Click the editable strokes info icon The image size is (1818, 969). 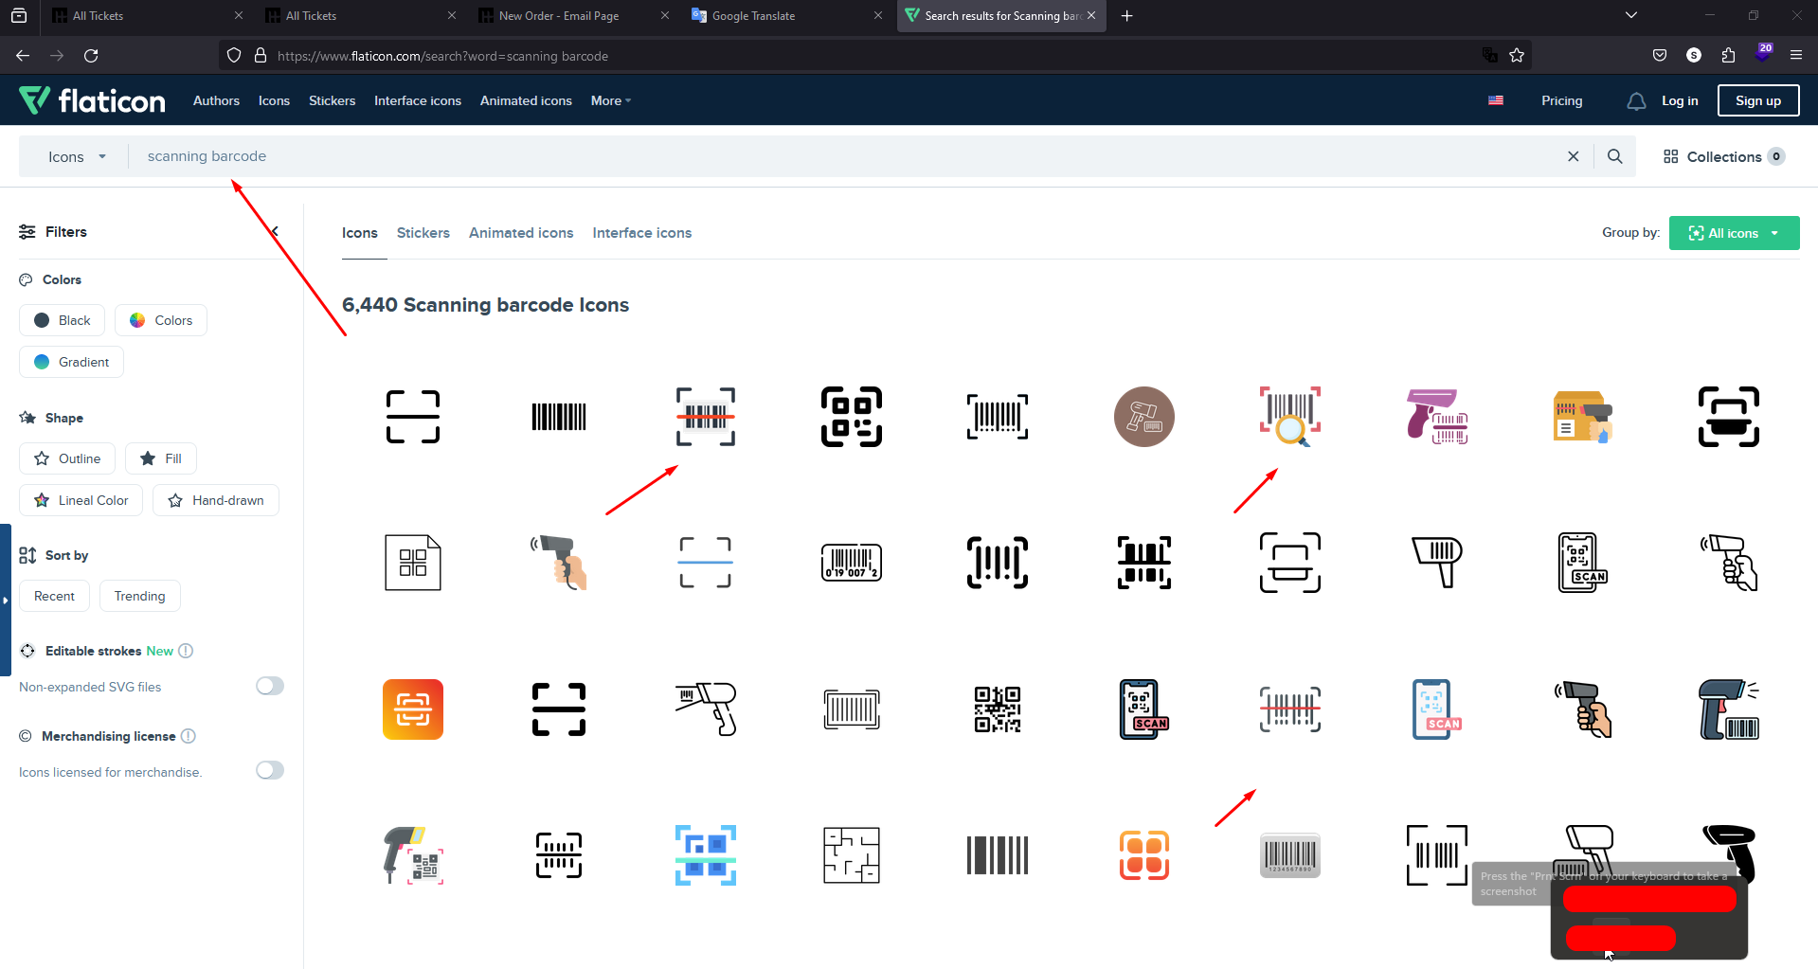(x=186, y=651)
